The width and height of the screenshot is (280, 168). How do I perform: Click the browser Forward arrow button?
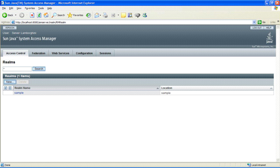pos(22,15)
